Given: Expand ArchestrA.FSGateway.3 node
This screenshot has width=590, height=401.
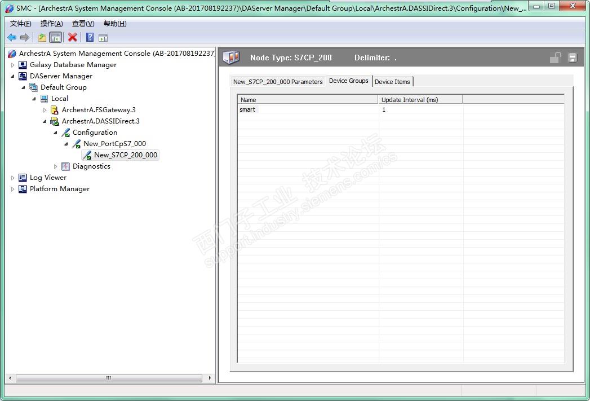Looking at the screenshot, I should pos(45,110).
